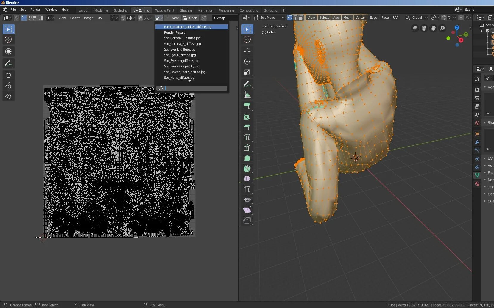Select the Loop Cut tool

click(247, 137)
